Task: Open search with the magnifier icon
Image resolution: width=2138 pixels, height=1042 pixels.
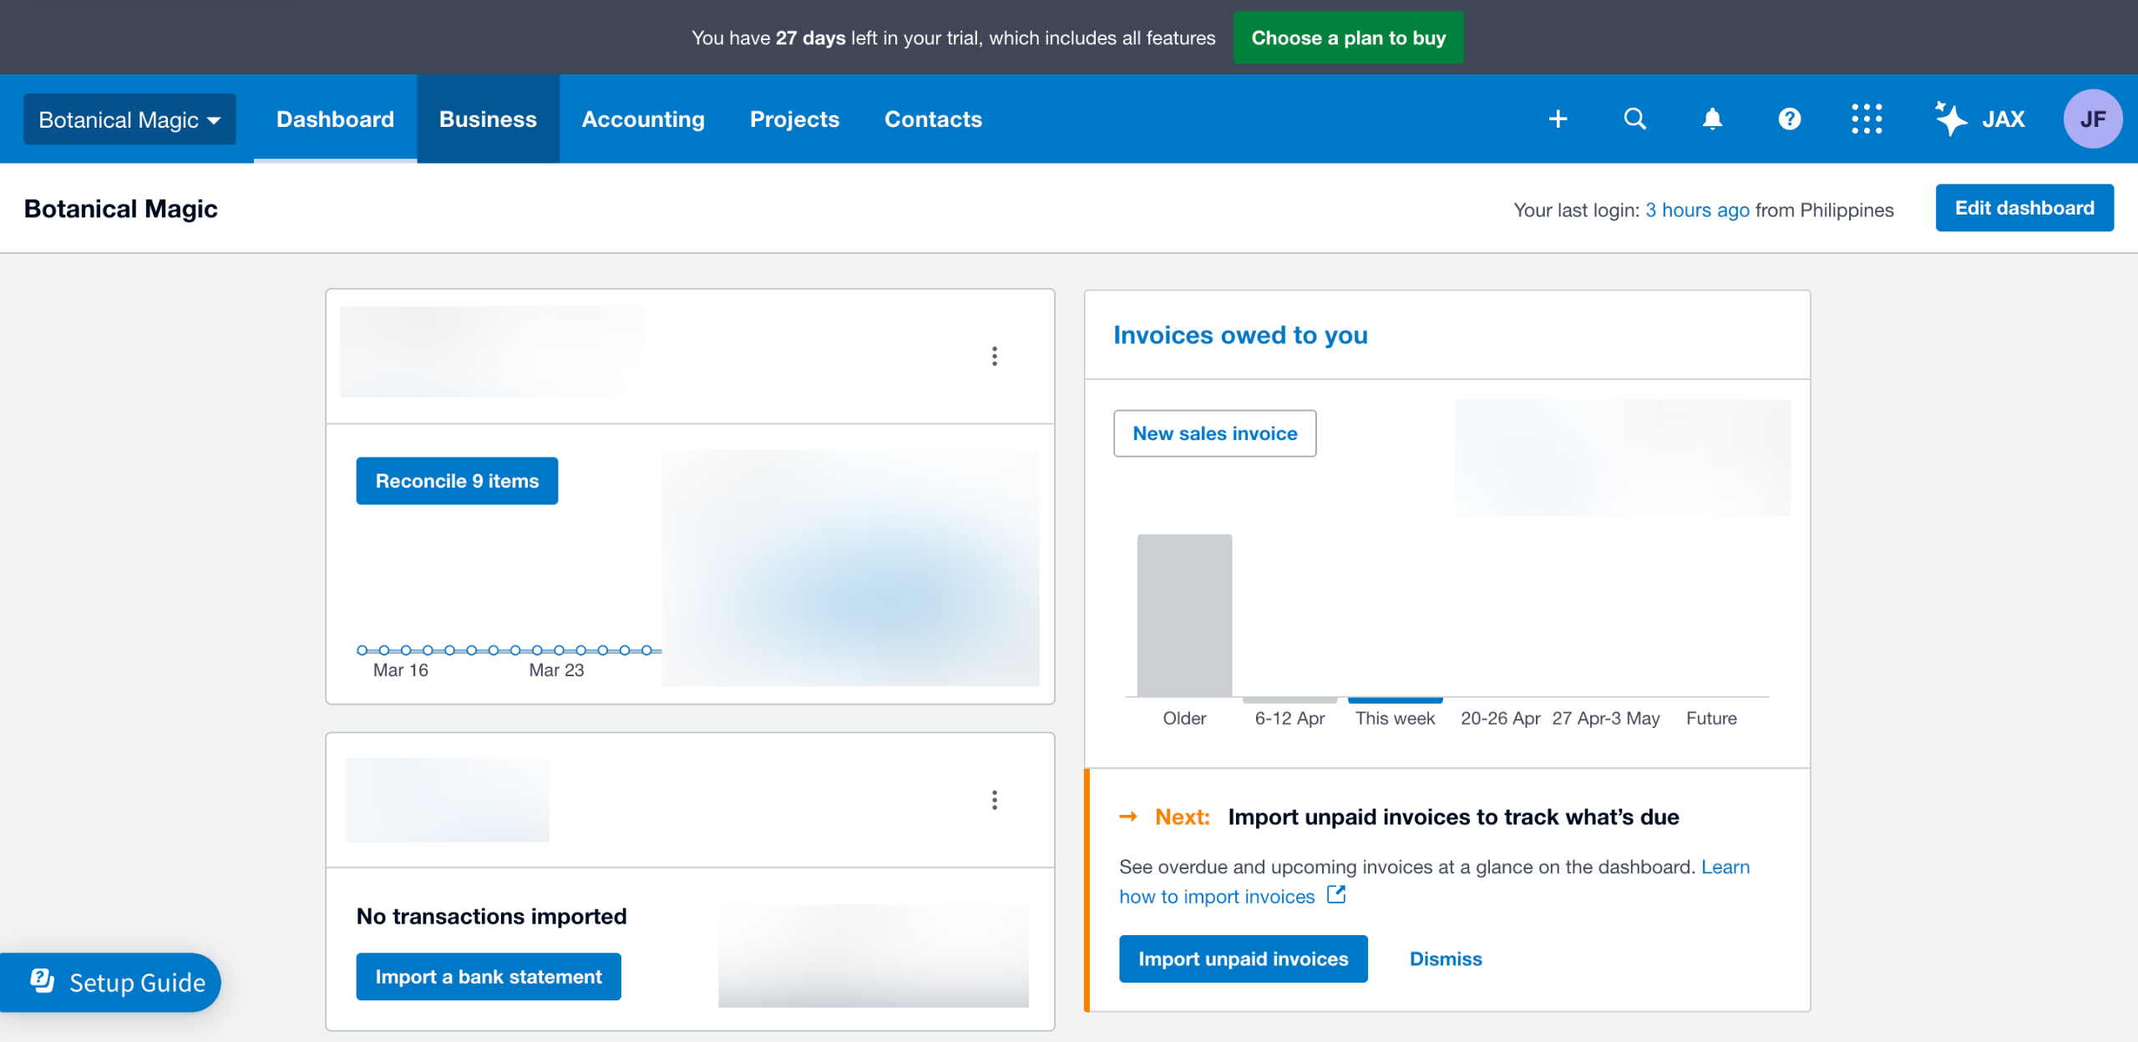Action: [x=1634, y=119]
